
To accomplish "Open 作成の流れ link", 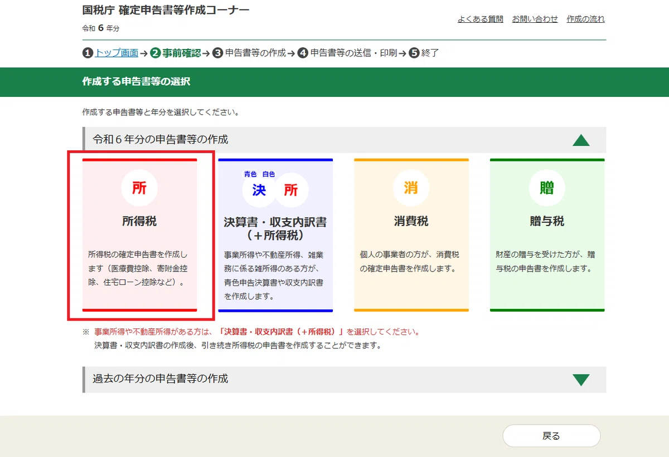I will 586,19.
